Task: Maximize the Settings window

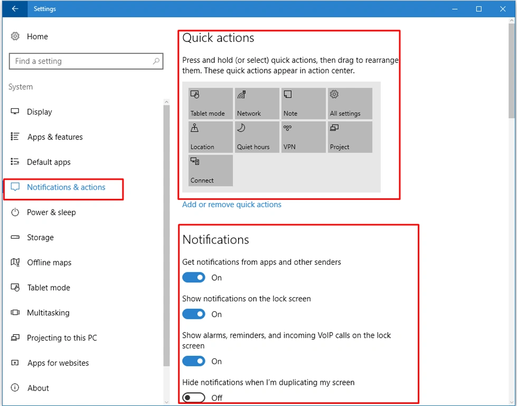Action: pos(479,9)
